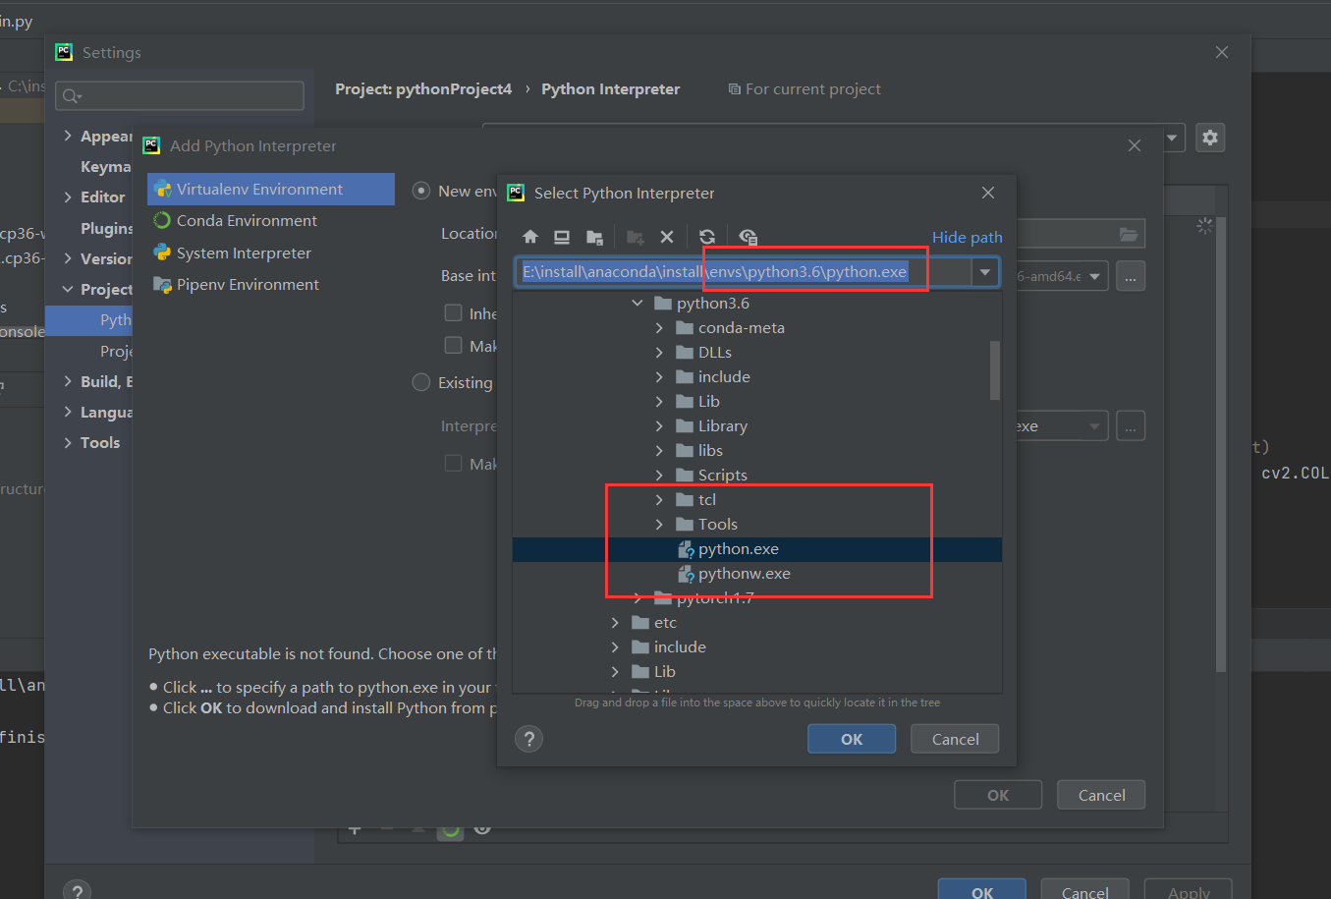This screenshot has height=899, width=1331.
Task: Open help in Select Python Interpreter dialog
Action: tap(529, 739)
